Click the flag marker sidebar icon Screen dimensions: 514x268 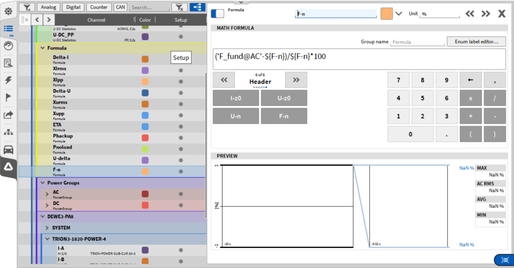(8, 97)
